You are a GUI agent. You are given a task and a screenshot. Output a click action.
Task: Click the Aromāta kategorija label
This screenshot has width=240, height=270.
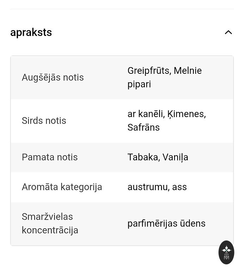(62, 187)
